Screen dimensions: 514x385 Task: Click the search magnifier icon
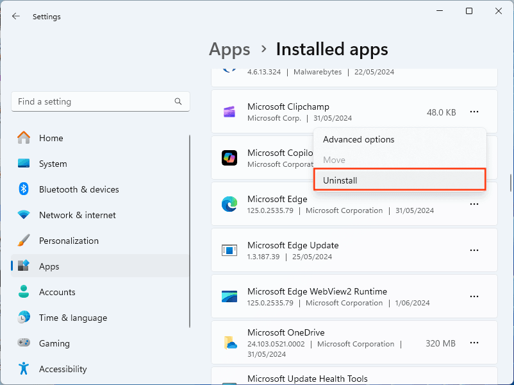pyautogui.click(x=178, y=101)
